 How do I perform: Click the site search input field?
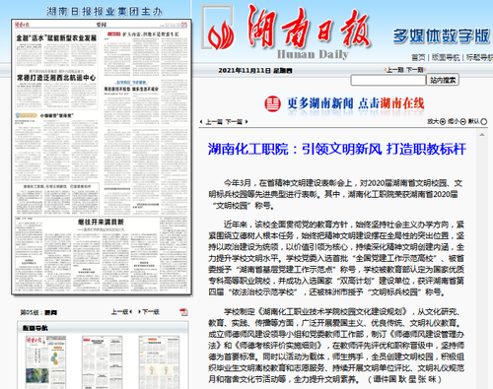pyautogui.click(x=388, y=80)
